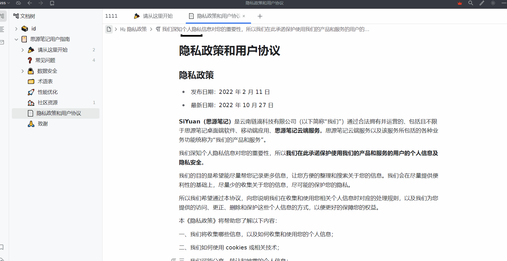
Task: Click the 发布日期 list item
Action: [x=230, y=92]
